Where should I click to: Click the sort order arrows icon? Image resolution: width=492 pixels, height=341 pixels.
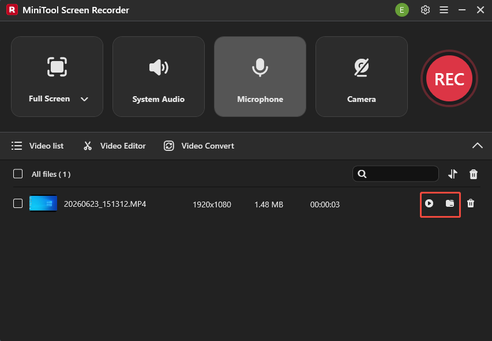[452, 174]
